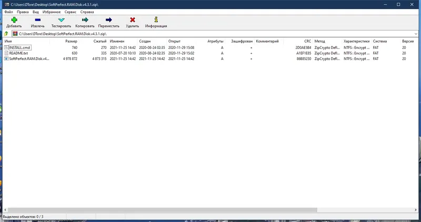The height and width of the screenshot is (222, 421).
Task: Click into the archive path address field
Action: [x=214, y=34]
